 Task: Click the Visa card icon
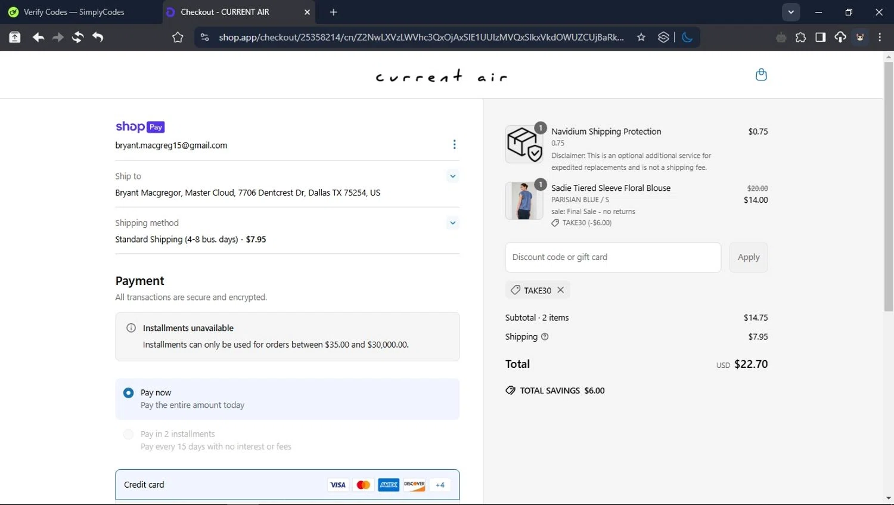pyautogui.click(x=338, y=485)
